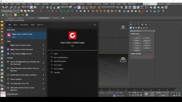
Task: Close the Windows search panel
Action: tap(95, 25)
